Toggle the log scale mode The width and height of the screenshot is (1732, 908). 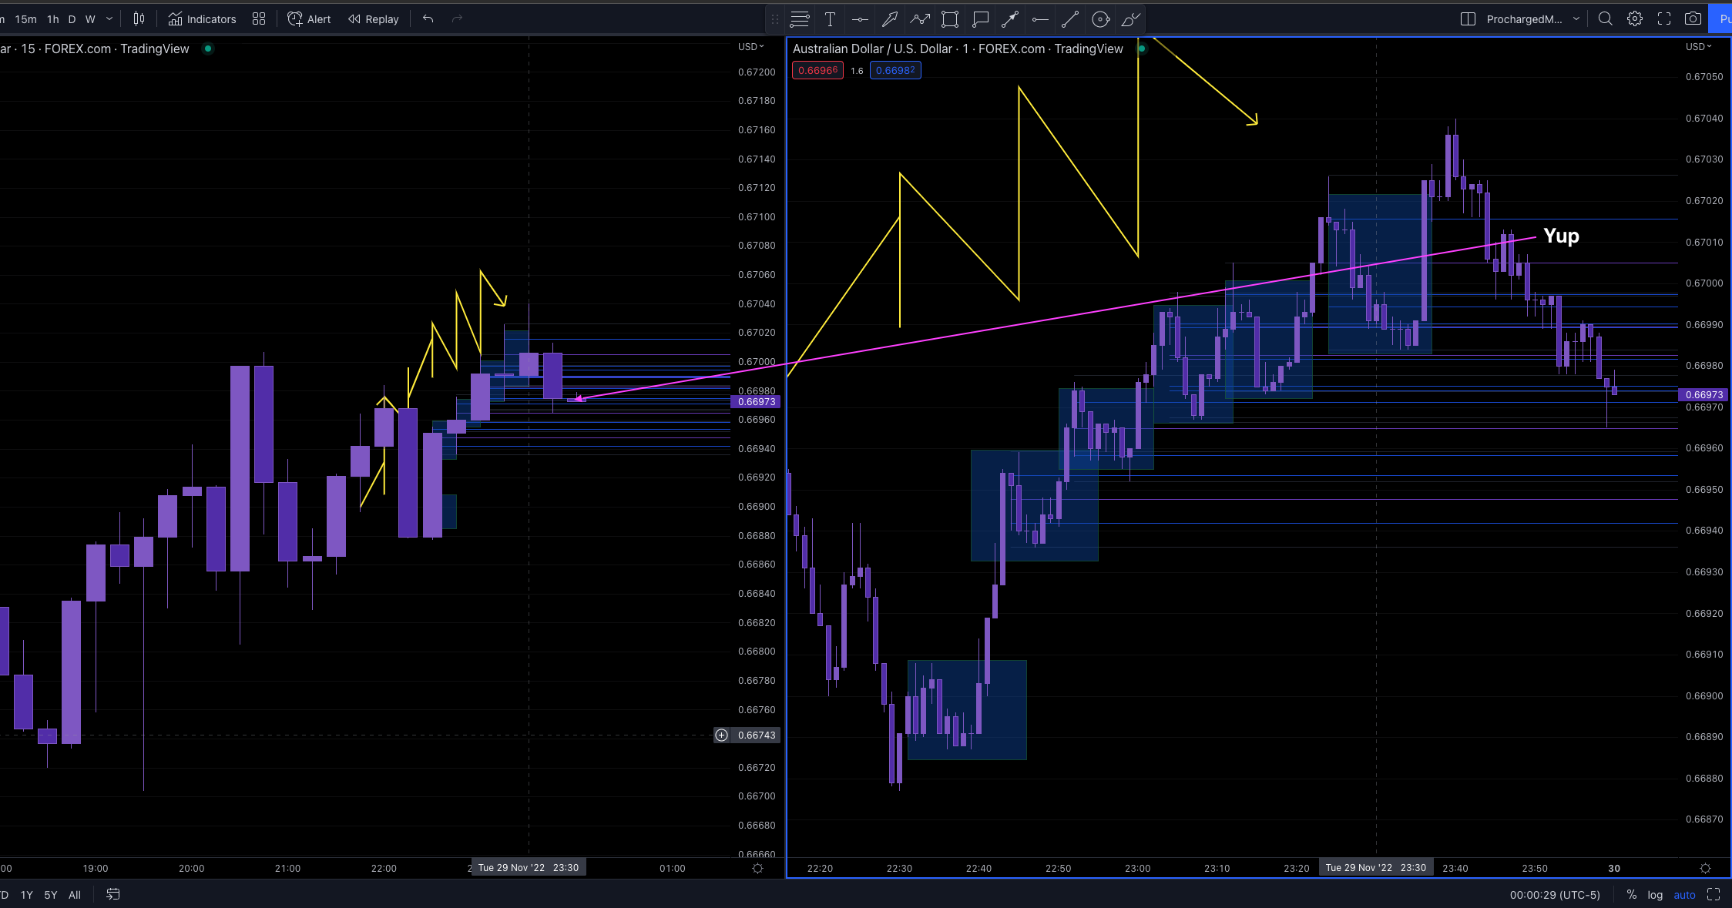(1655, 894)
